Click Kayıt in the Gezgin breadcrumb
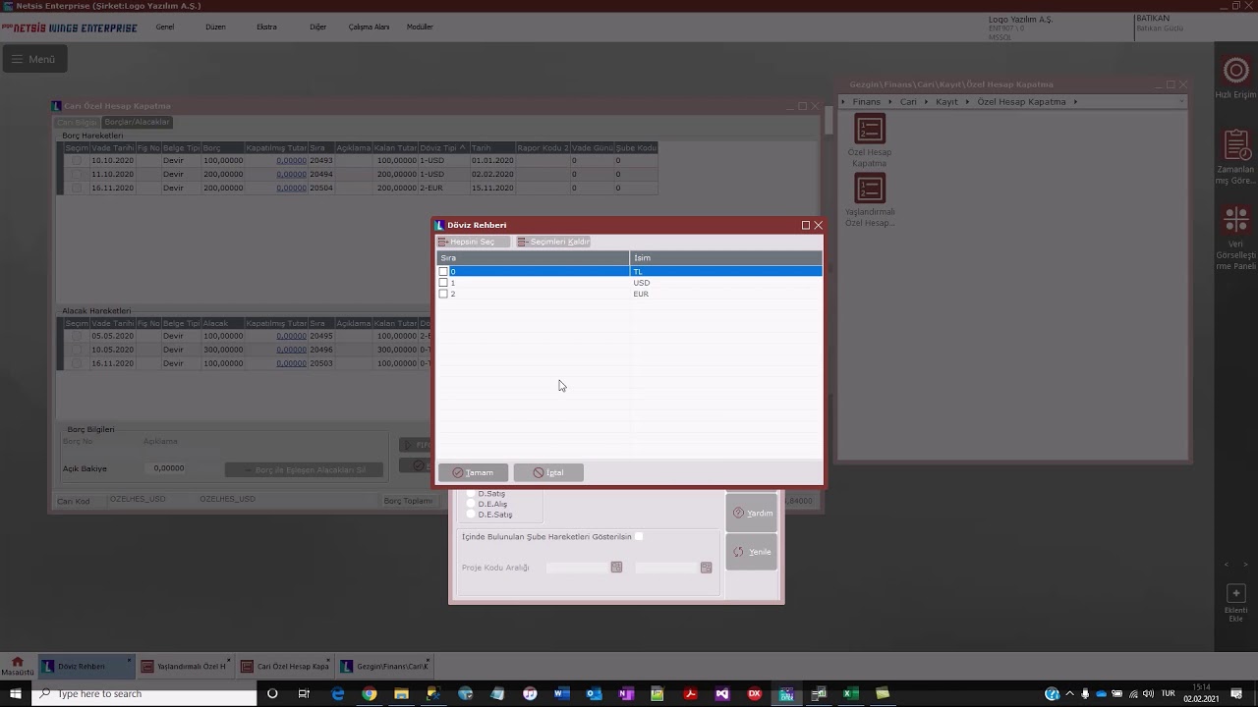The width and height of the screenshot is (1258, 707). point(946,102)
